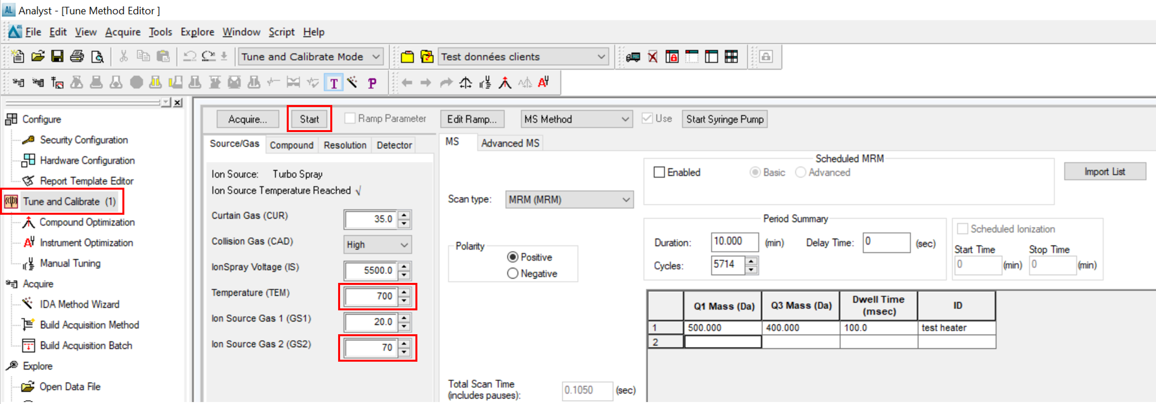The height and width of the screenshot is (404, 1156).
Task: Click the Save icon in the toolbar
Action: pyautogui.click(x=57, y=56)
